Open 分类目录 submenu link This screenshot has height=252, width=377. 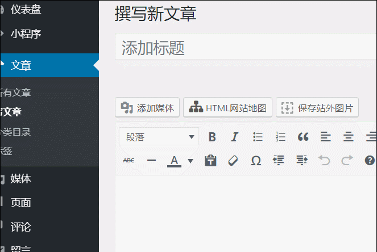15,132
